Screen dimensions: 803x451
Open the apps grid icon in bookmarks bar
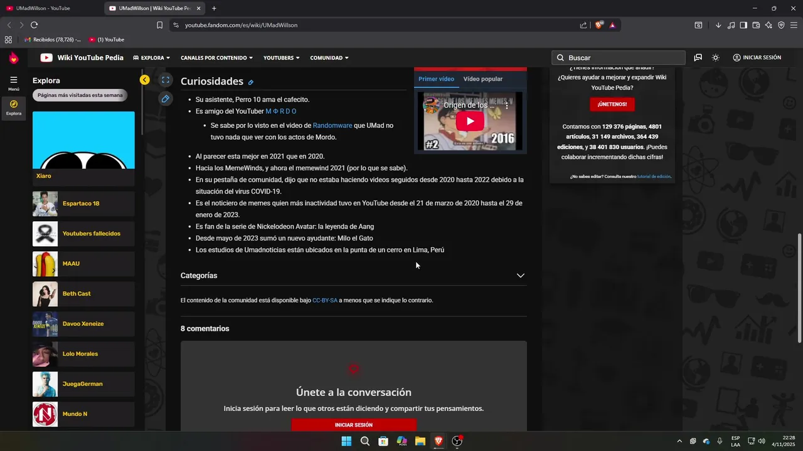(8, 39)
